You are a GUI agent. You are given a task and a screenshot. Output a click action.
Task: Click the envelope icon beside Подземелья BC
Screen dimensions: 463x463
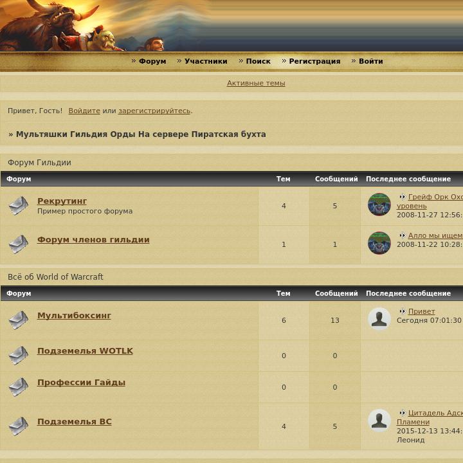click(19, 426)
